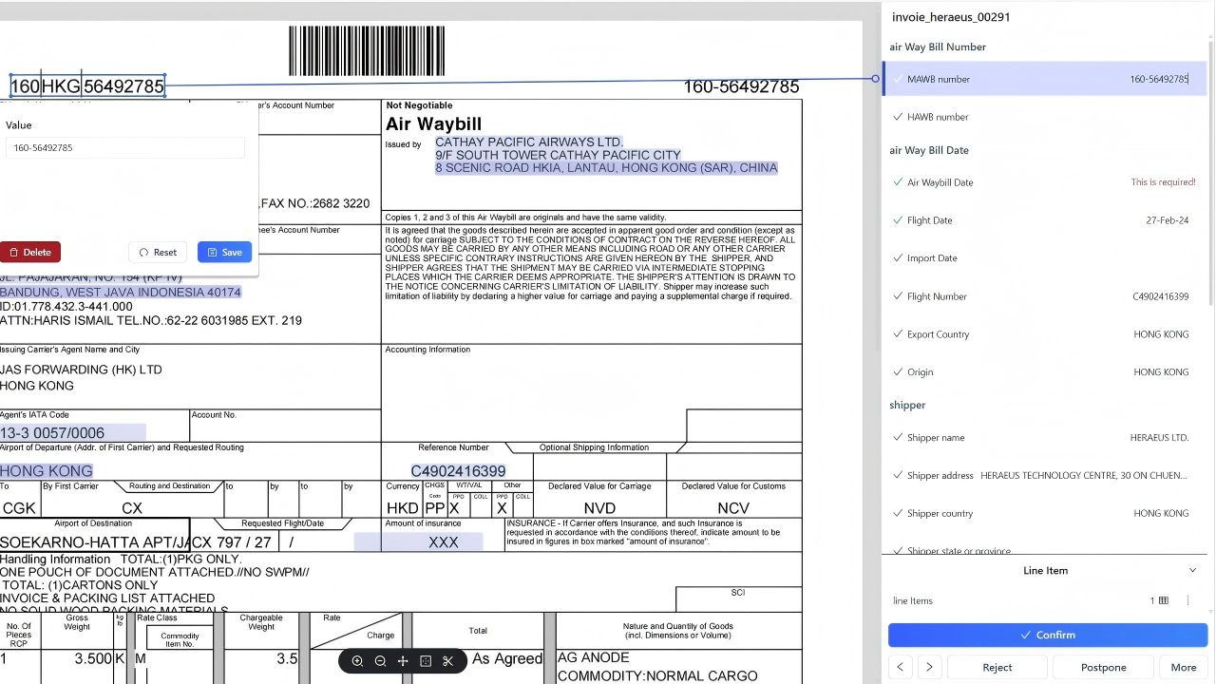Select the MAWB number field row
The image size is (1216, 684).
point(1044,79)
